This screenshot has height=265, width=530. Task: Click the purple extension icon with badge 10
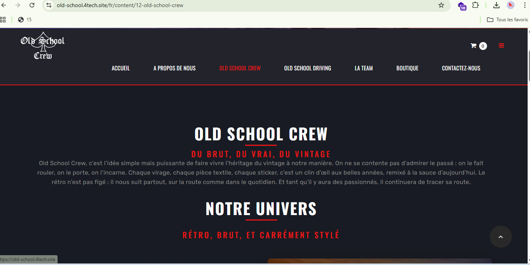pos(461,6)
